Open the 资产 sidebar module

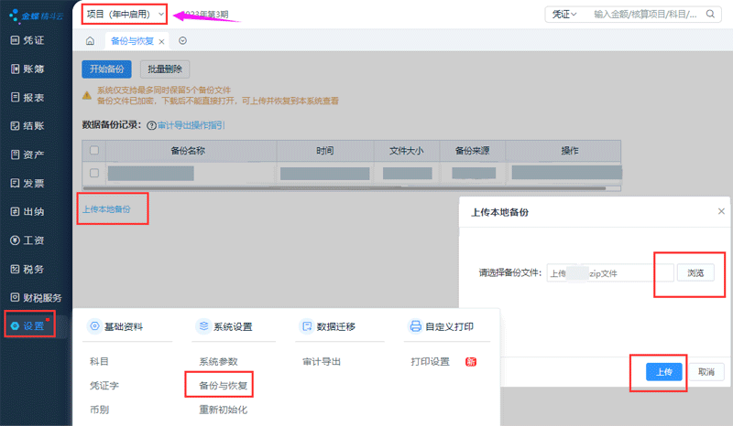tap(27, 154)
